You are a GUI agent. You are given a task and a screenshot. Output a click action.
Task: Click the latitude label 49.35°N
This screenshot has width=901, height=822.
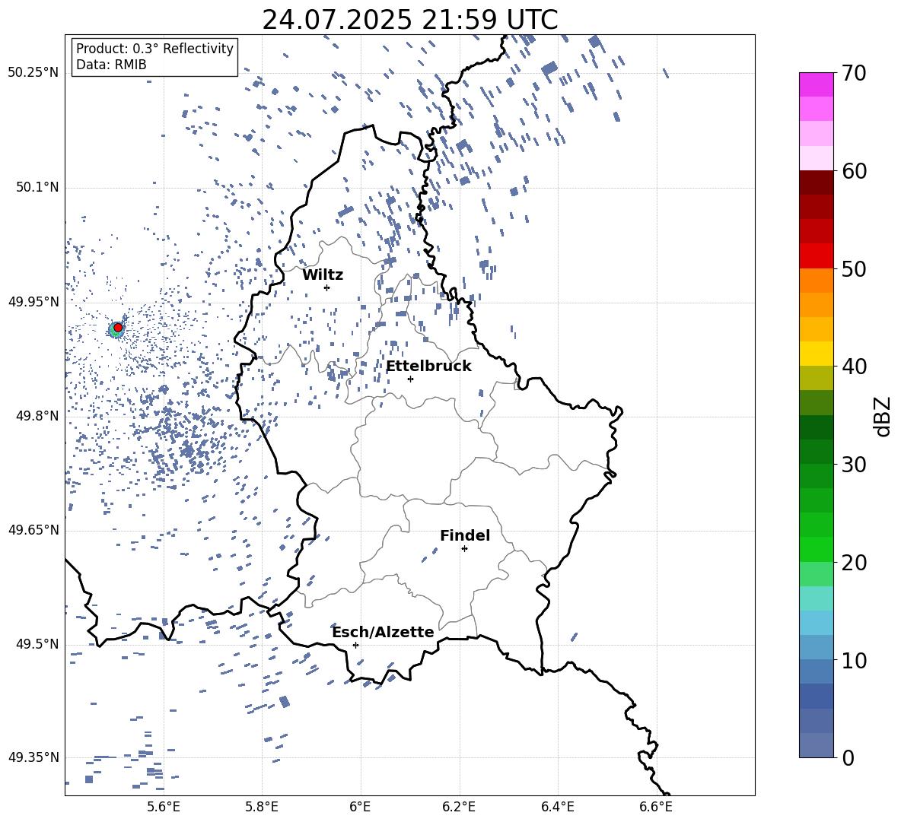point(33,757)
